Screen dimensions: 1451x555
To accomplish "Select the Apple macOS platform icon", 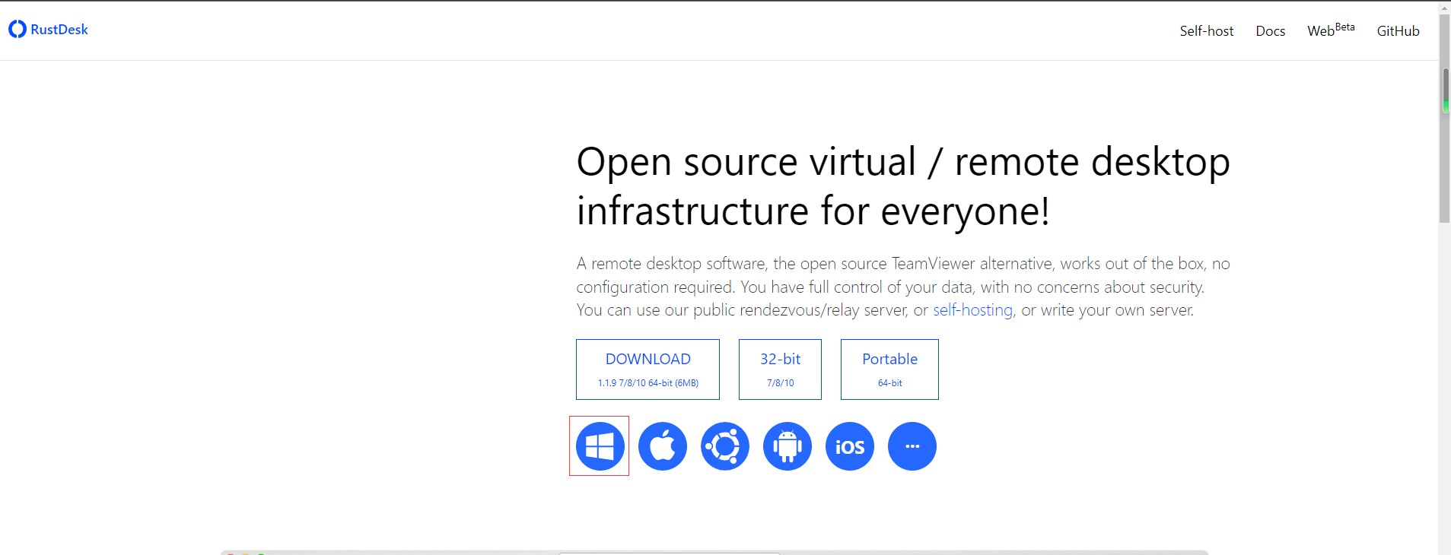I will point(662,446).
